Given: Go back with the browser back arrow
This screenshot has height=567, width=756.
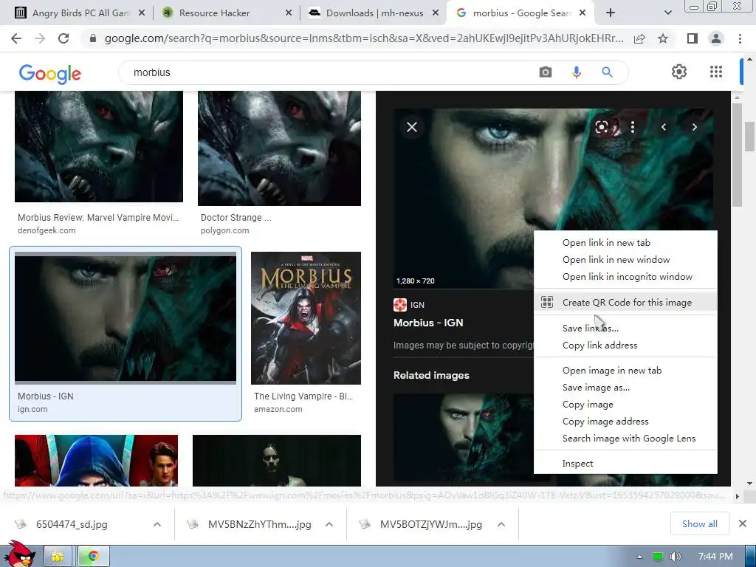Looking at the screenshot, I should (x=16, y=38).
